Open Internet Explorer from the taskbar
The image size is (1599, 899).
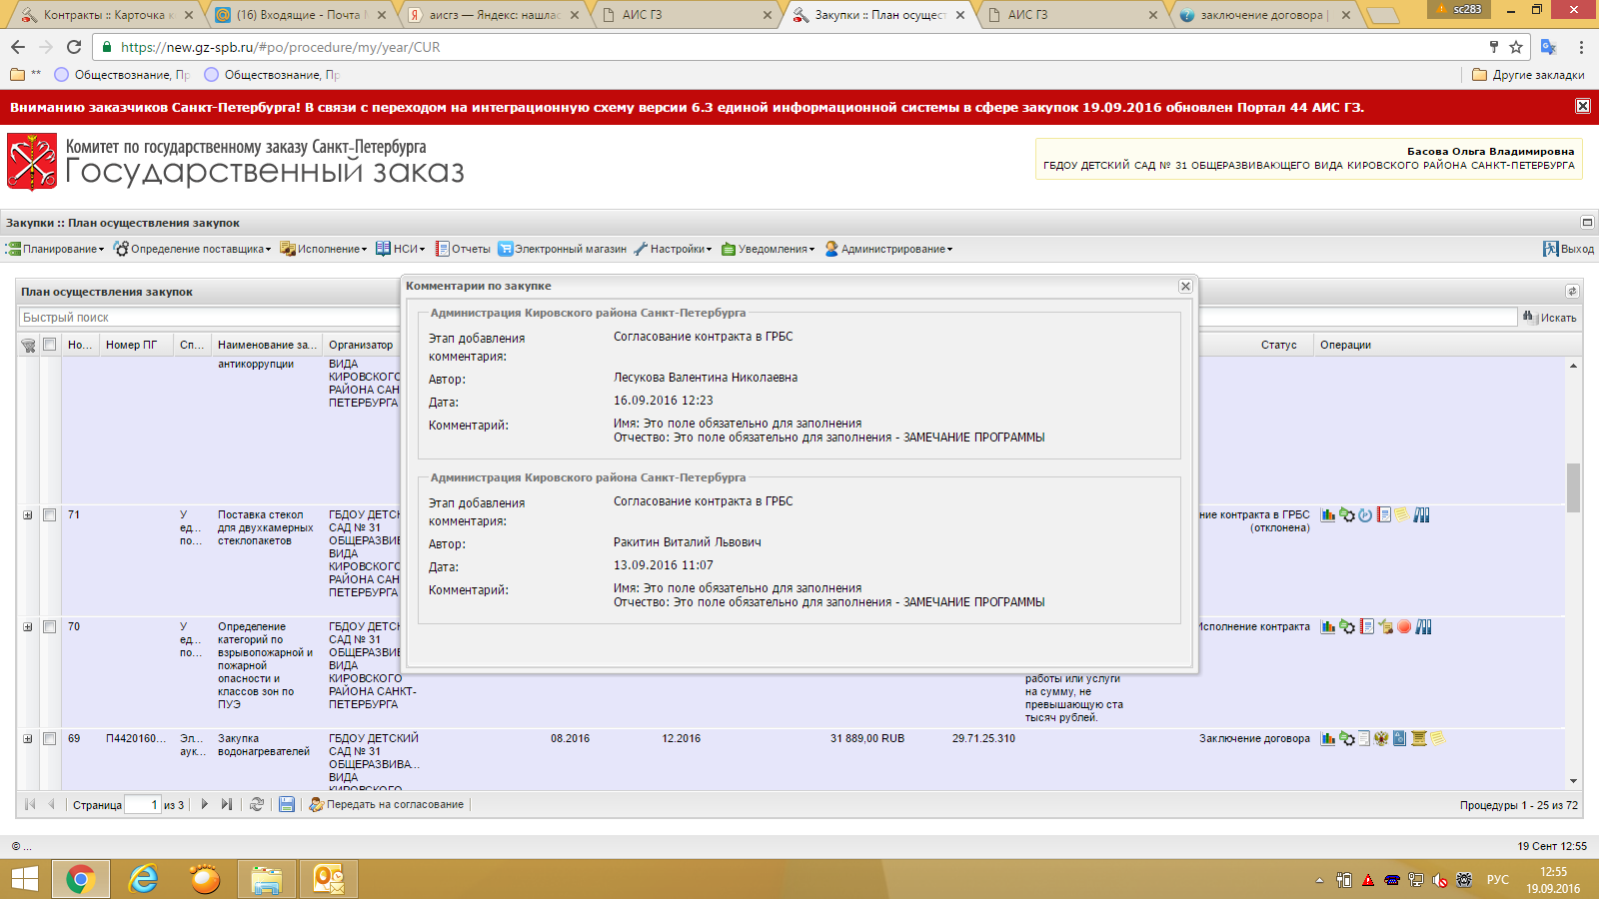[144, 879]
